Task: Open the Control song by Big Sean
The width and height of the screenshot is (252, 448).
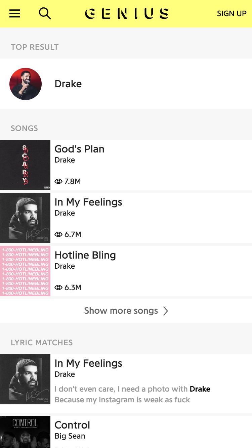Action: click(72, 425)
